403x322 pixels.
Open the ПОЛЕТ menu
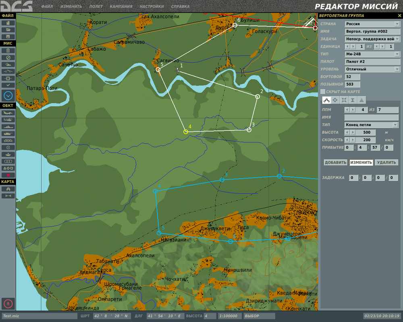coord(96,6)
